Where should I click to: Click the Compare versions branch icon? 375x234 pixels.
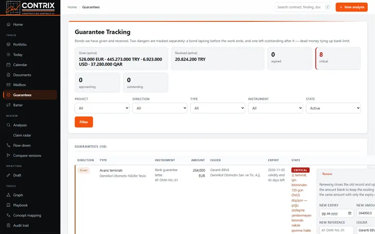pyautogui.click(x=8, y=155)
